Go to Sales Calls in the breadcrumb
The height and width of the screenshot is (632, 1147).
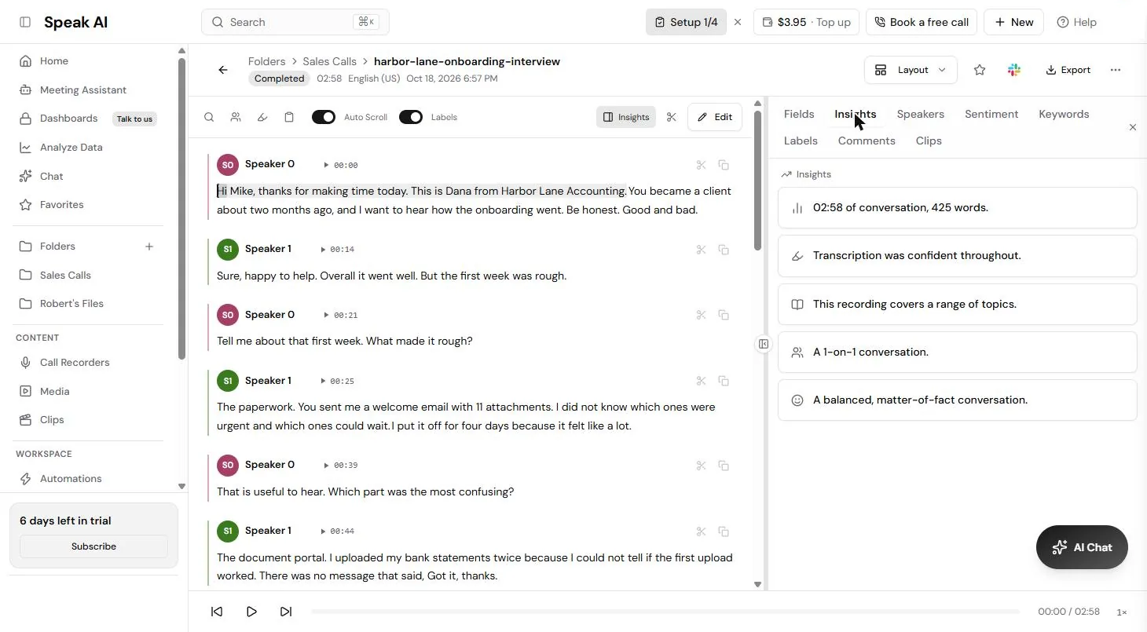330,61
